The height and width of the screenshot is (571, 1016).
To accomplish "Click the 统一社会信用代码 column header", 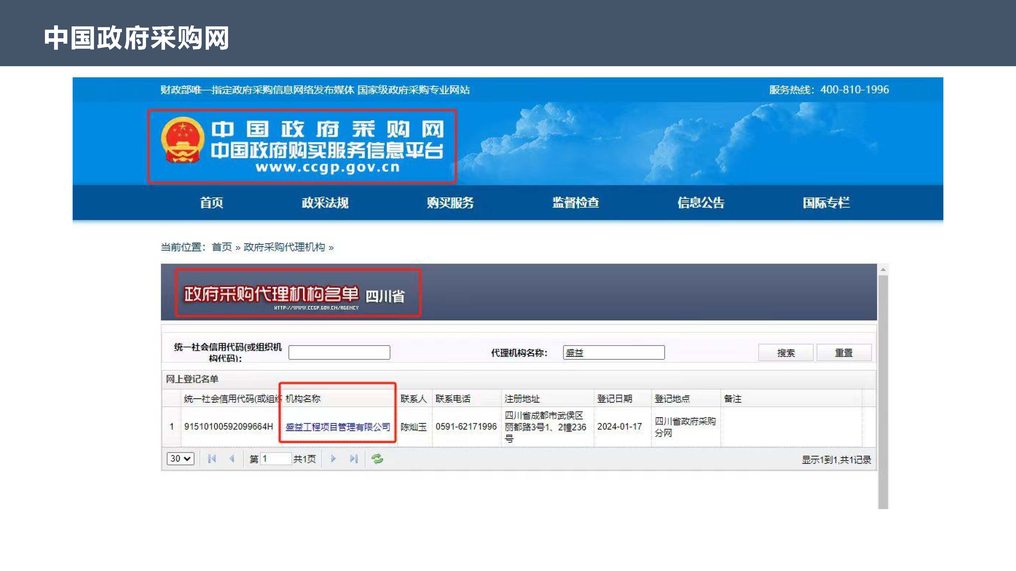I will point(231,399).
